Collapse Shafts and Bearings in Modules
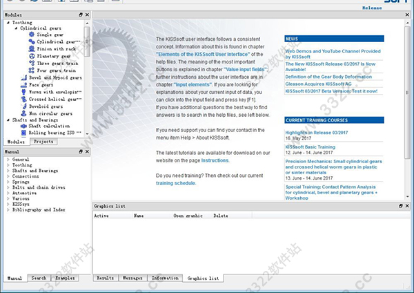The image size is (414, 293). click(x=8, y=120)
